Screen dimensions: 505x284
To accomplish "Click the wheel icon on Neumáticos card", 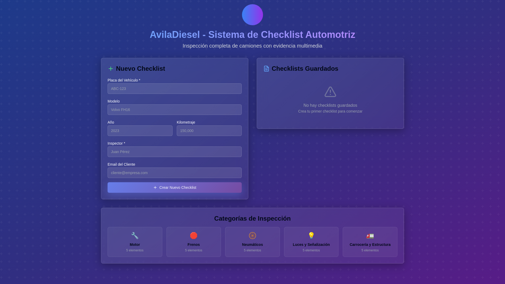I will pyautogui.click(x=252, y=236).
